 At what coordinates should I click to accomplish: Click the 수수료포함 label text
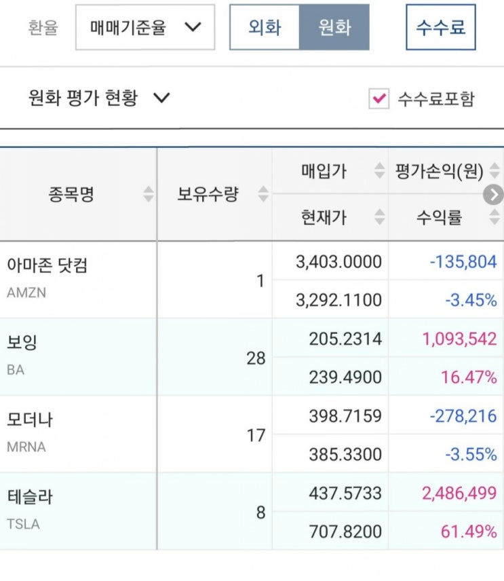(x=436, y=99)
